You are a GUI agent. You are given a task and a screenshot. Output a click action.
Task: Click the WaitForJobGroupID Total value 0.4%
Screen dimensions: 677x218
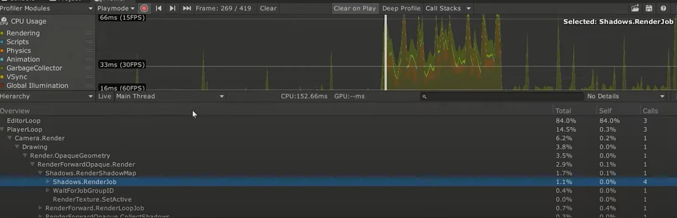pyautogui.click(x=564, y=191)
